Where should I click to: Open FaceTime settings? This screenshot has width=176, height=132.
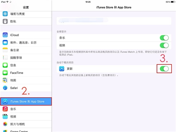(26, 73)
